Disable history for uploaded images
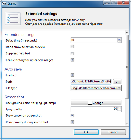 (72, 60)
